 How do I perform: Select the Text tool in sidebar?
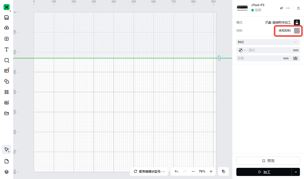[7, 49]
